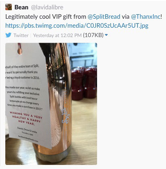Click the red pepper grinders in the photo
This screenshot has height=169, width=166.
click(x=84, y=83)
